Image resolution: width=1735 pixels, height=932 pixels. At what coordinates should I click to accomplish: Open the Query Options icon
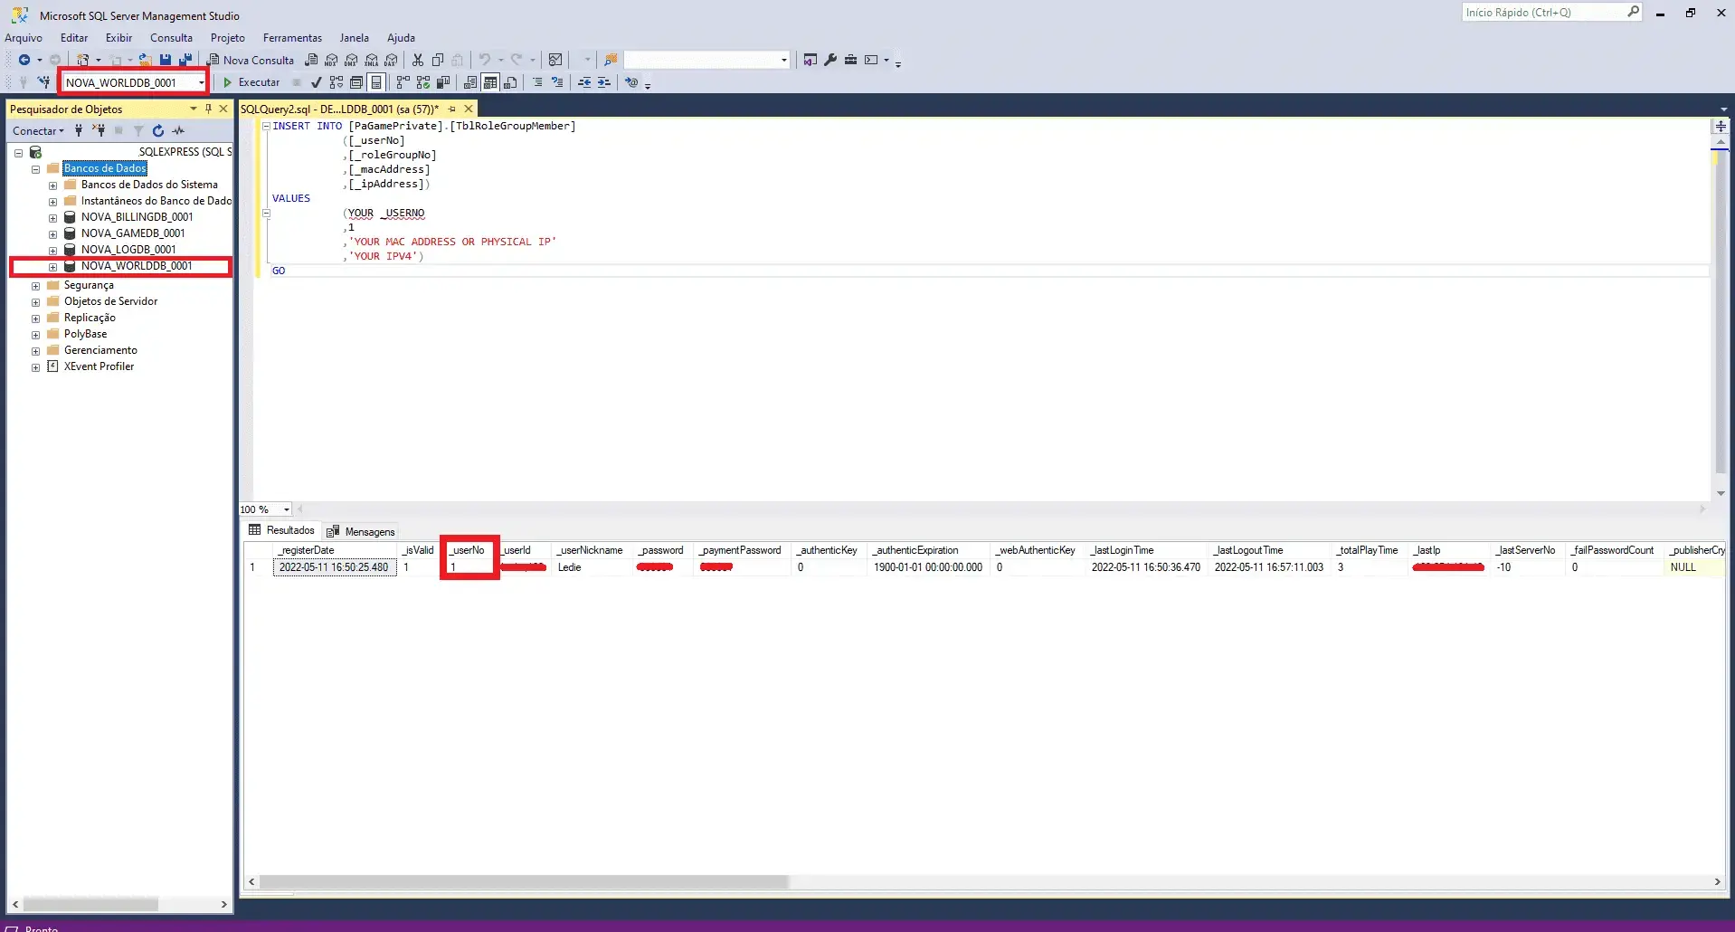pyautogui.click(x=356, y=82)
